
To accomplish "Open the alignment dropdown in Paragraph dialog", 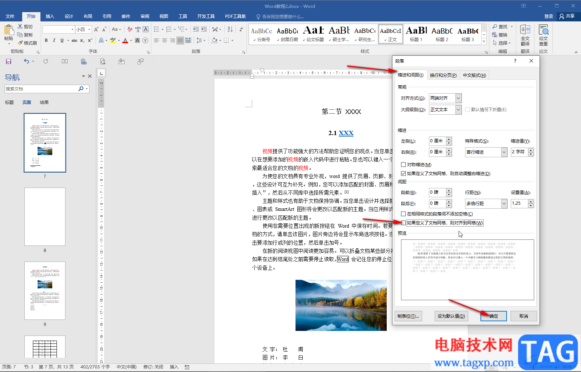I will coord(458,98).
